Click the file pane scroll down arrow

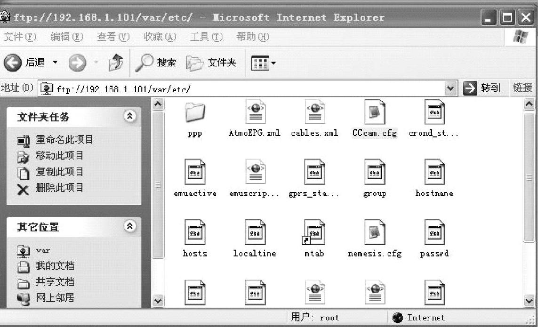[529, 301]
